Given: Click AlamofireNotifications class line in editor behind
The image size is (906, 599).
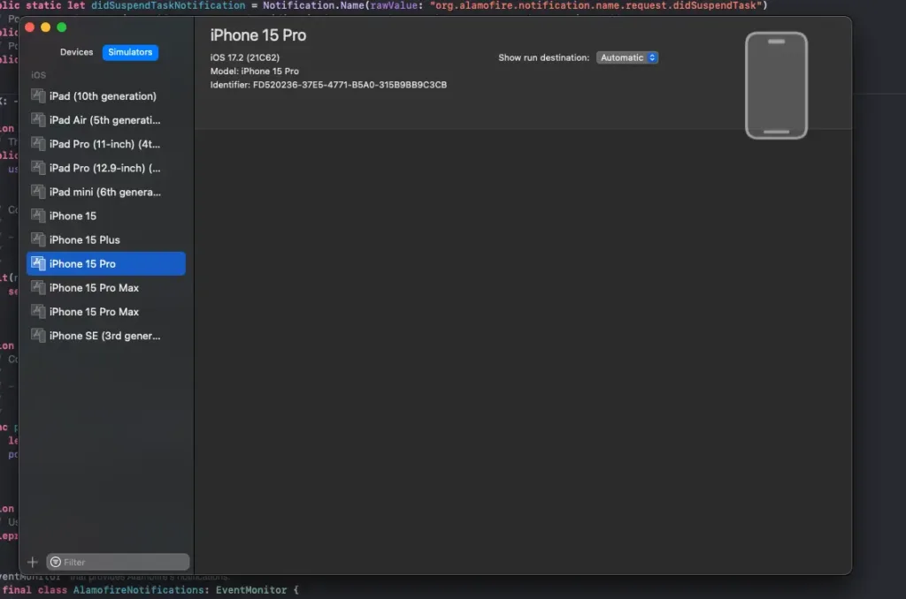Looking at the screenshot, I should [x=150, y=590].
